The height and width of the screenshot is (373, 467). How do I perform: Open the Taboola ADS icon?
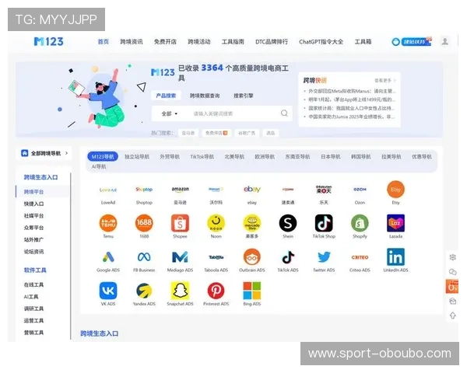[x=216, y=257]
